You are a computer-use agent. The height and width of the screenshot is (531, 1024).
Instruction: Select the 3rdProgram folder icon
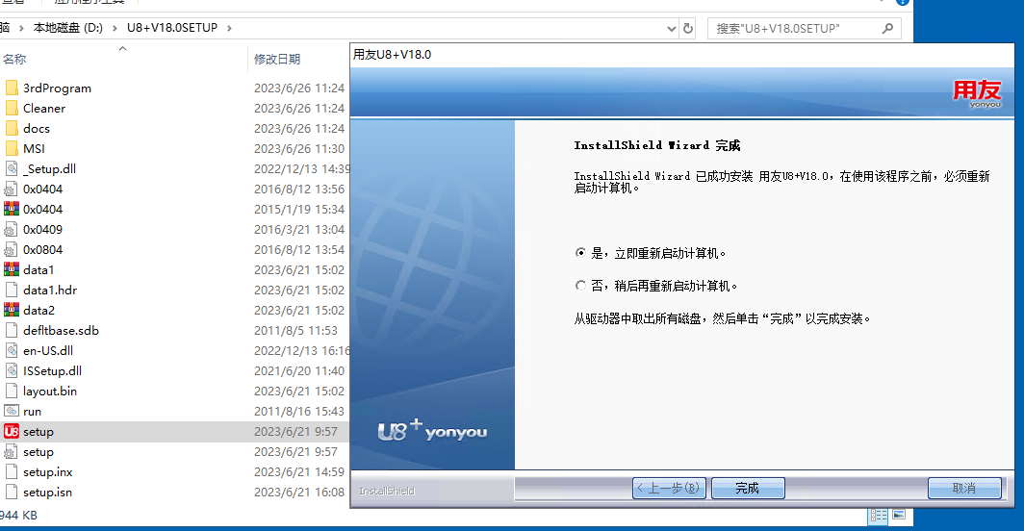coord(12,88)
